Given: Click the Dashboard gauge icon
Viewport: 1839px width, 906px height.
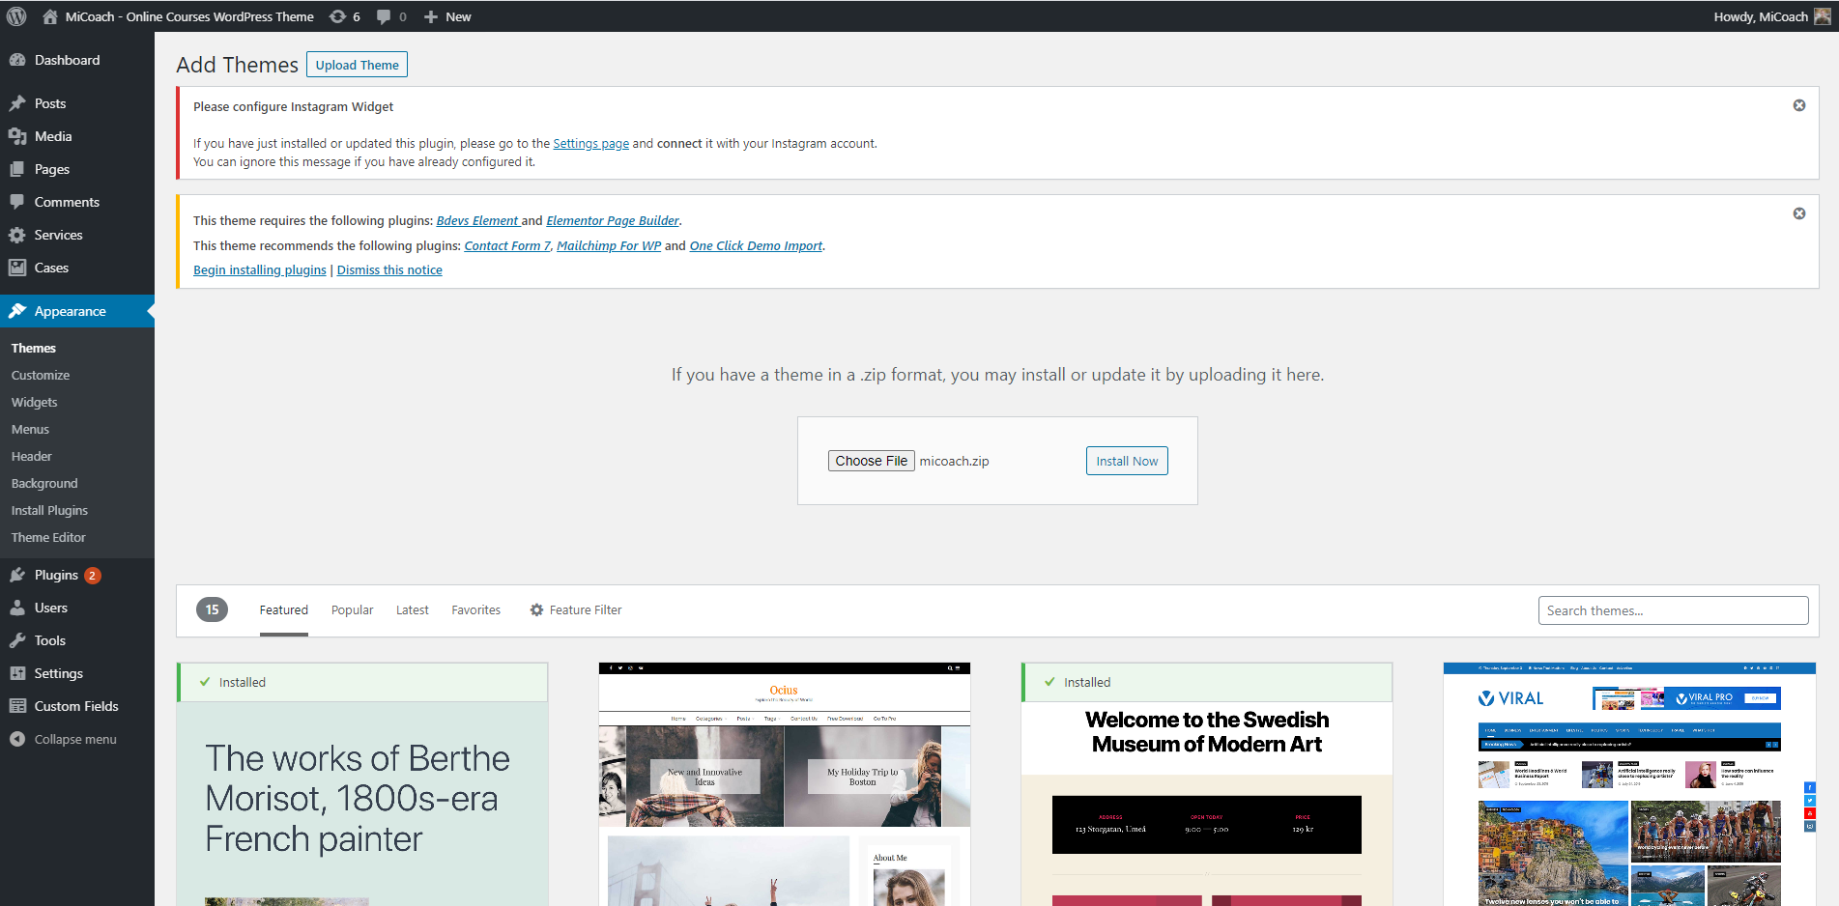Looking at the screenshot, I should point(17,60).
